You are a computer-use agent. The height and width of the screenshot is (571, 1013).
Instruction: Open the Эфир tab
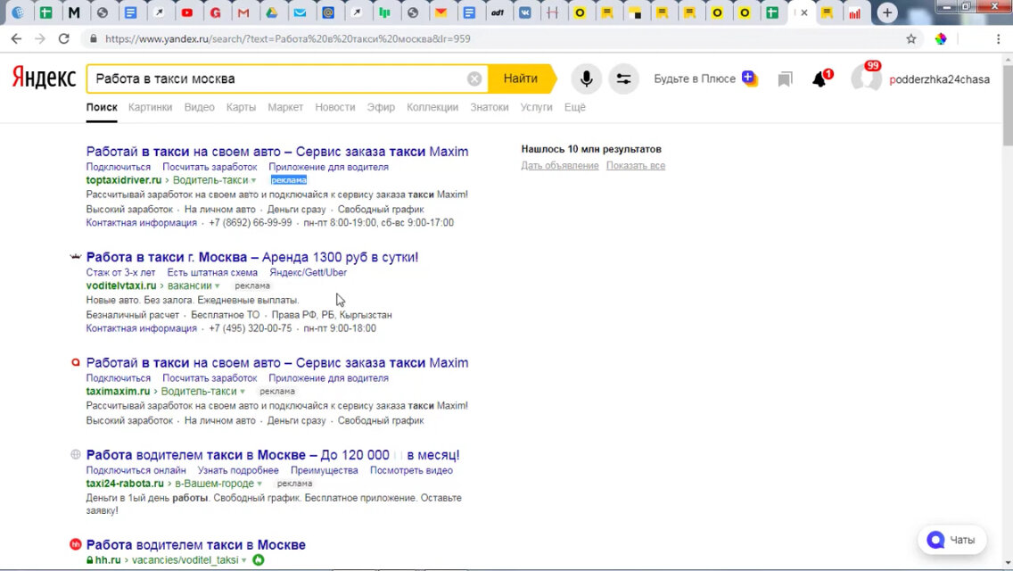pos(381,107)
